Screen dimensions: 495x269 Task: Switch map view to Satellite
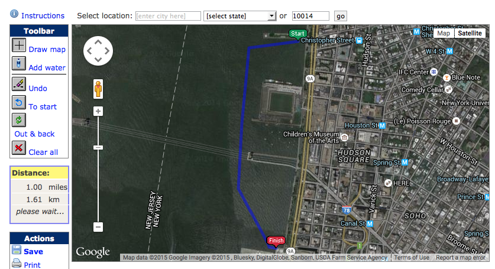pos(470,33)
